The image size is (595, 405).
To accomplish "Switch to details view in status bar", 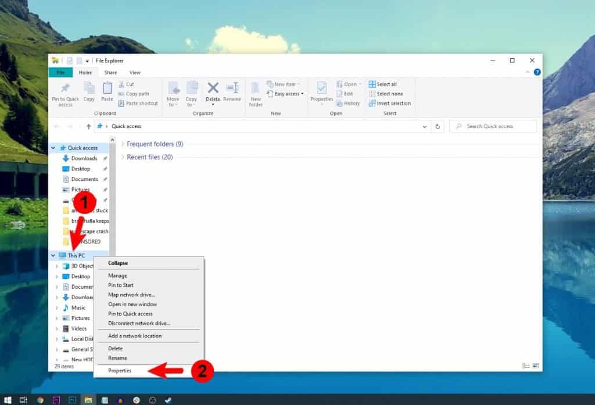I will pyautogui.click(x=526, y=366).
